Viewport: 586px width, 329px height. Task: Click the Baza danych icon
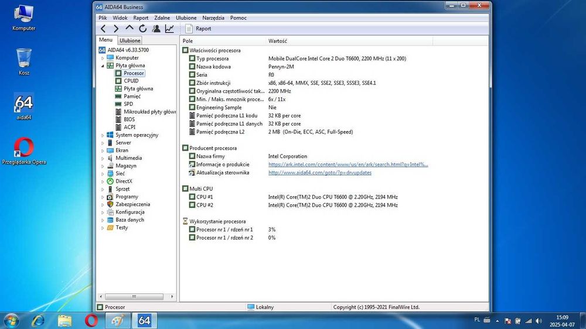point(110,220)
